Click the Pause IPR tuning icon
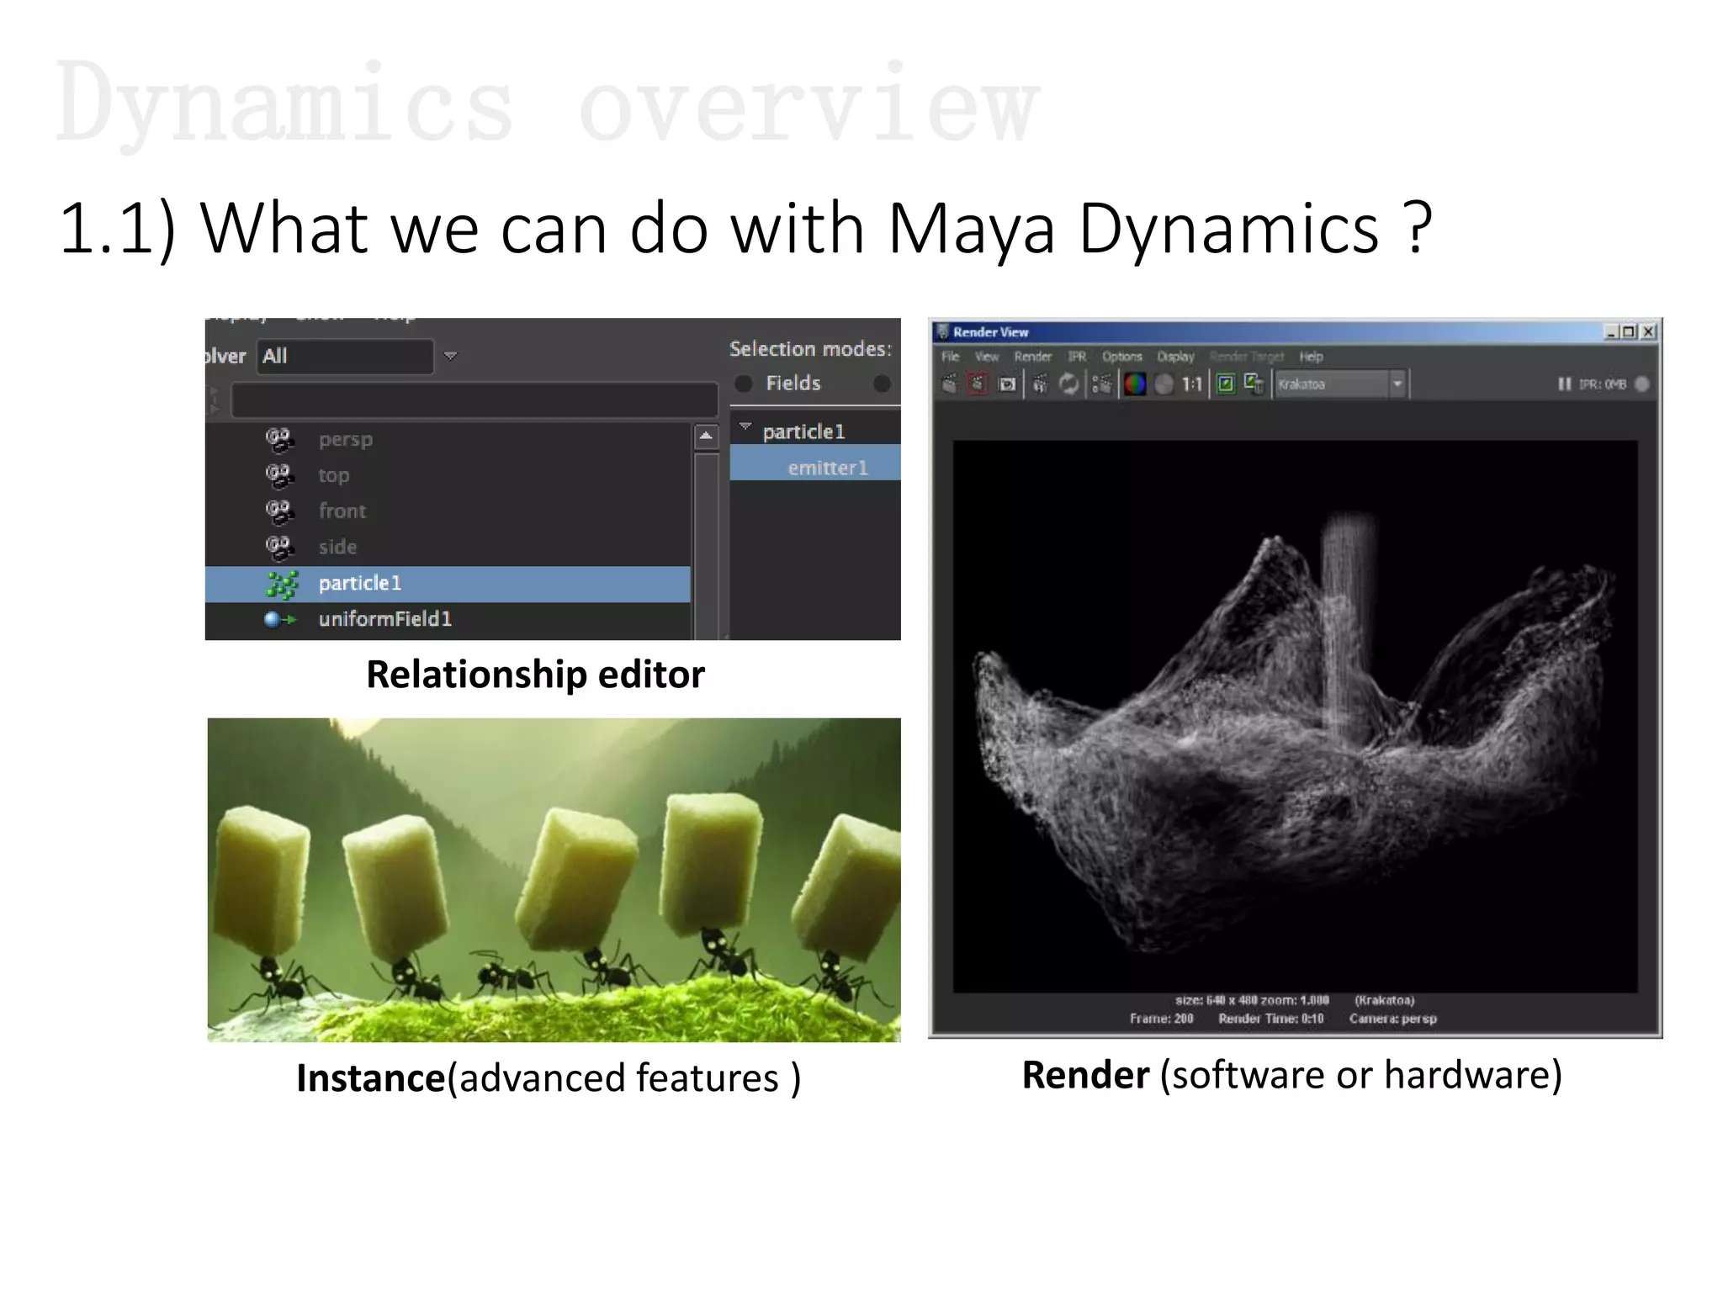 [x=1564, y=384]
